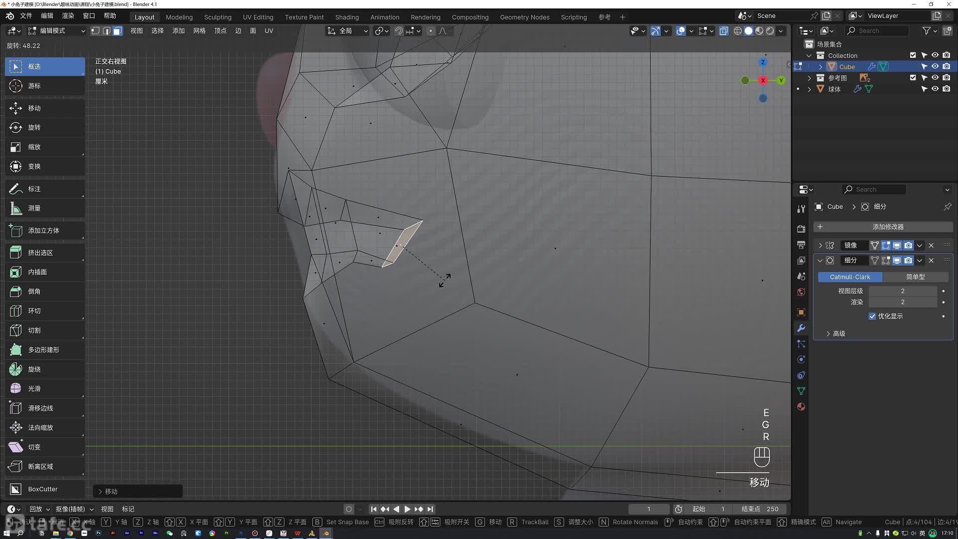
Task: Select the 游标 cursor tool
Action: point(45,86)
